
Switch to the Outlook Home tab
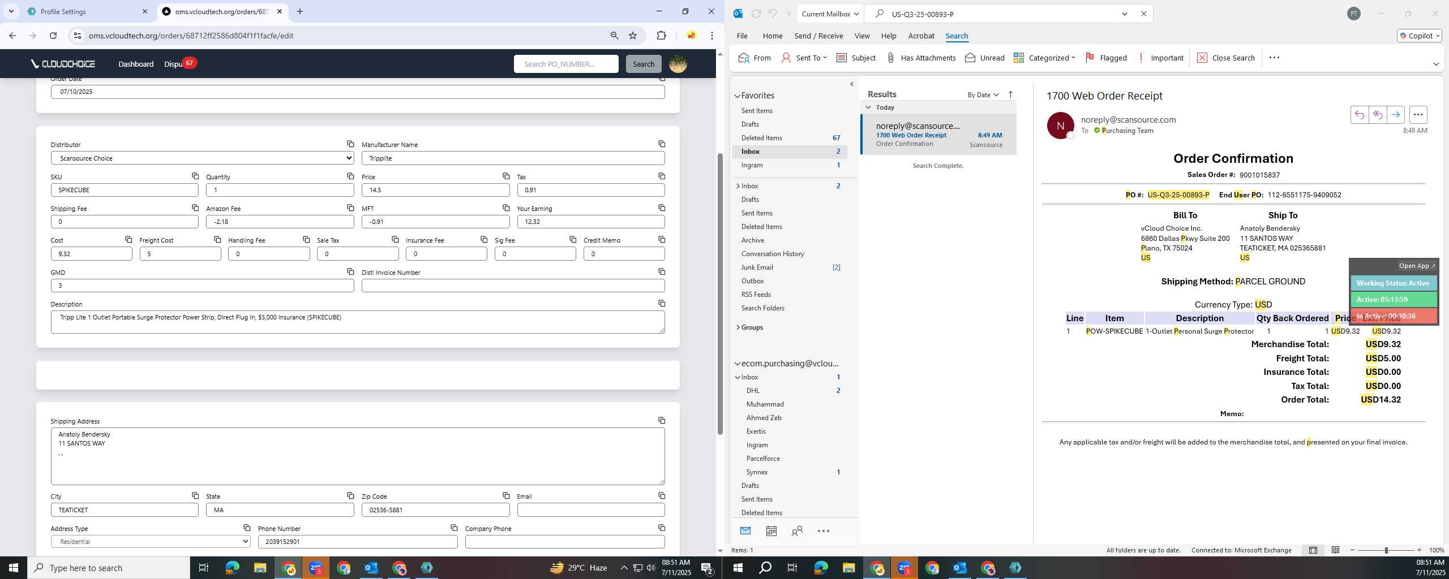point(772,36)
